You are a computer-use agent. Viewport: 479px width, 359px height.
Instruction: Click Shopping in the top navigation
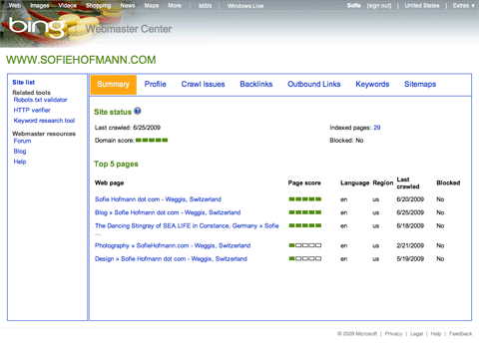pos(99,6)
